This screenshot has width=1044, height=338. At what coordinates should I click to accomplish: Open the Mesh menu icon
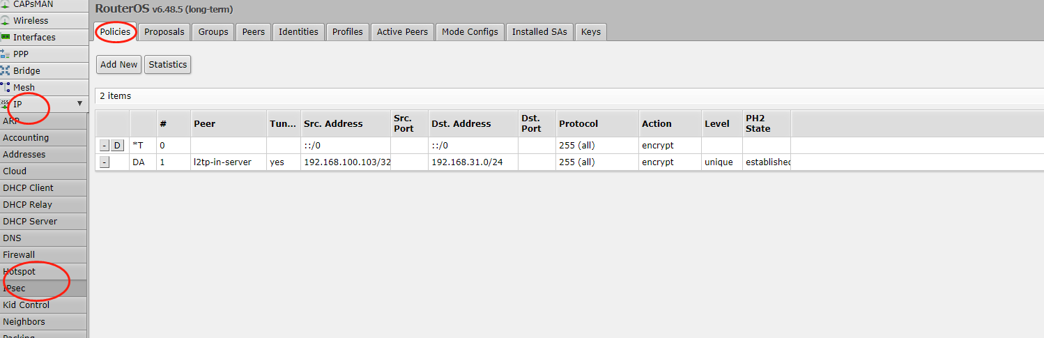tap(6, 87)
